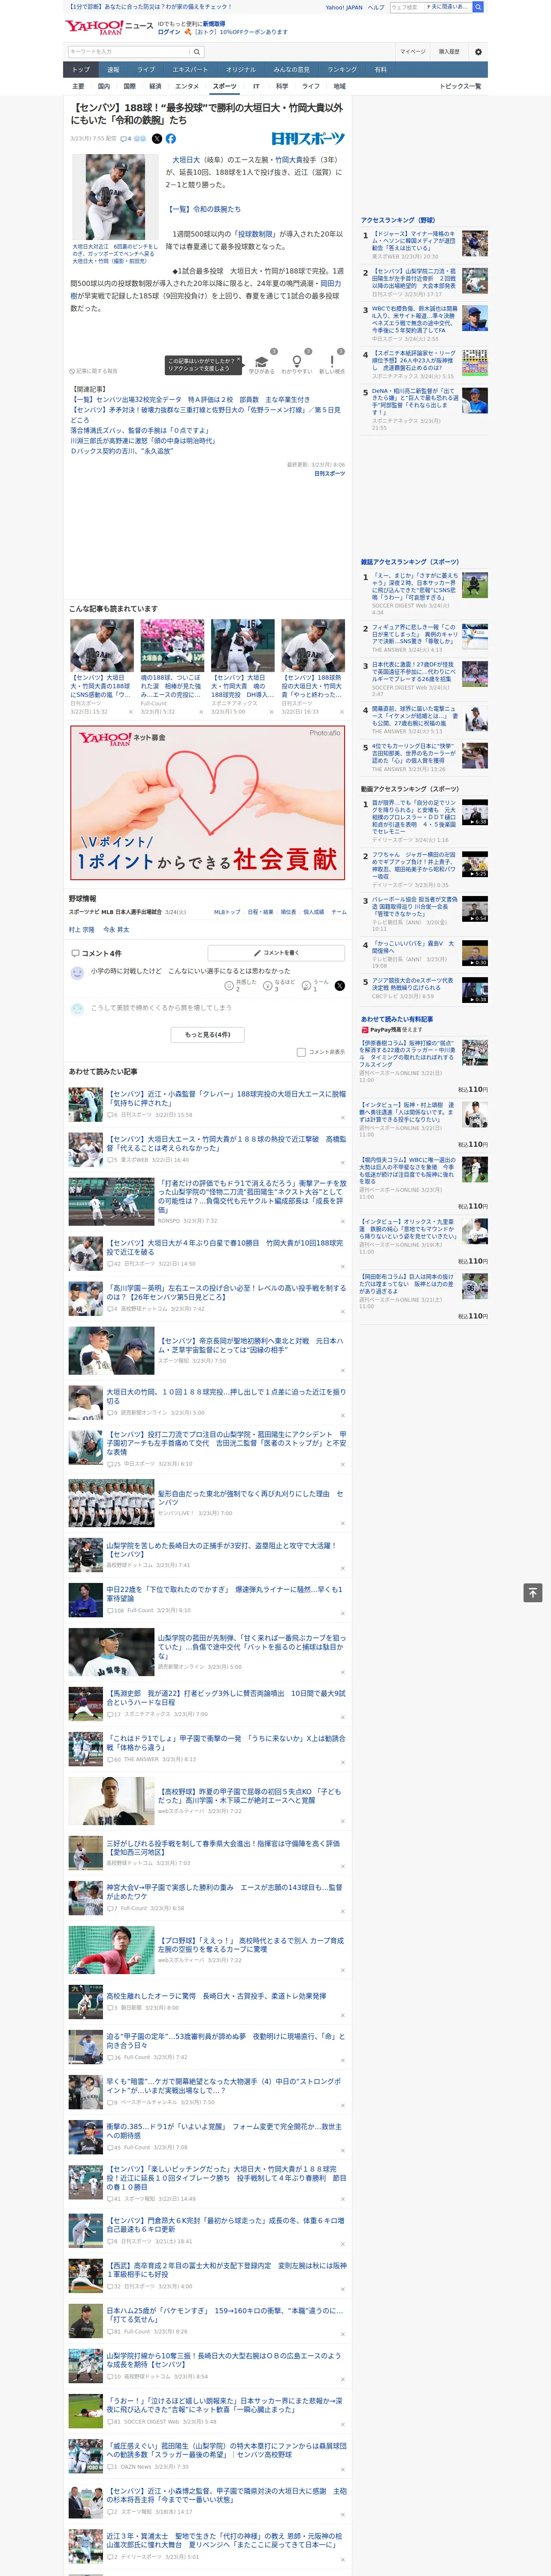Viewport: 551px width, 2576px height.
Task: Share first comment via X icon
Action: [x=340, y=986]
